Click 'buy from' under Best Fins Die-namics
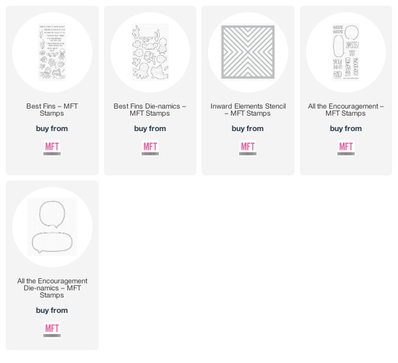The height and width of the screenshot is (363, 398). pos(150,128)
